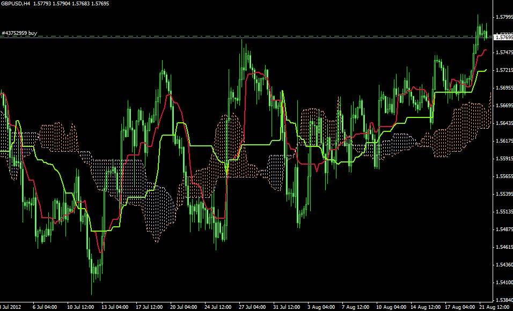Image resolution: width=513 pixels, height=311 pixels.
Task: Click the 17 Jul 12:00 time label
Action: click(x=149, y=307)
